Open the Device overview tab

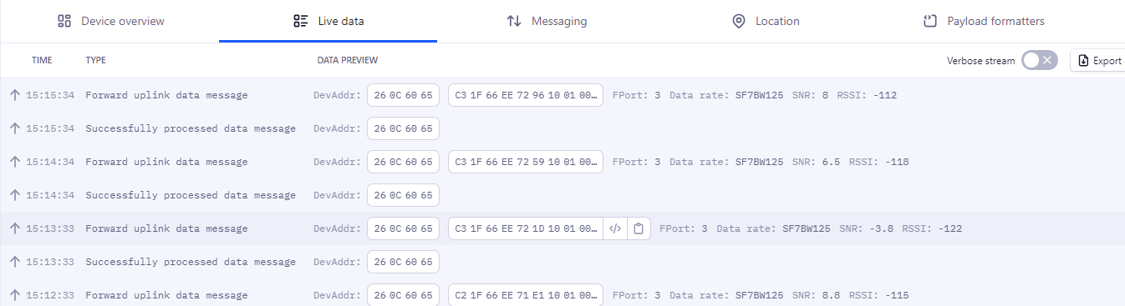click(110, 21)
